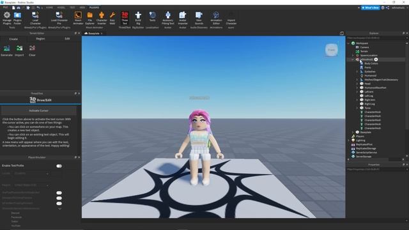409x230 pixels.
Task: Click the Explorer horizontal scrollbar
Action: (369, 159)
